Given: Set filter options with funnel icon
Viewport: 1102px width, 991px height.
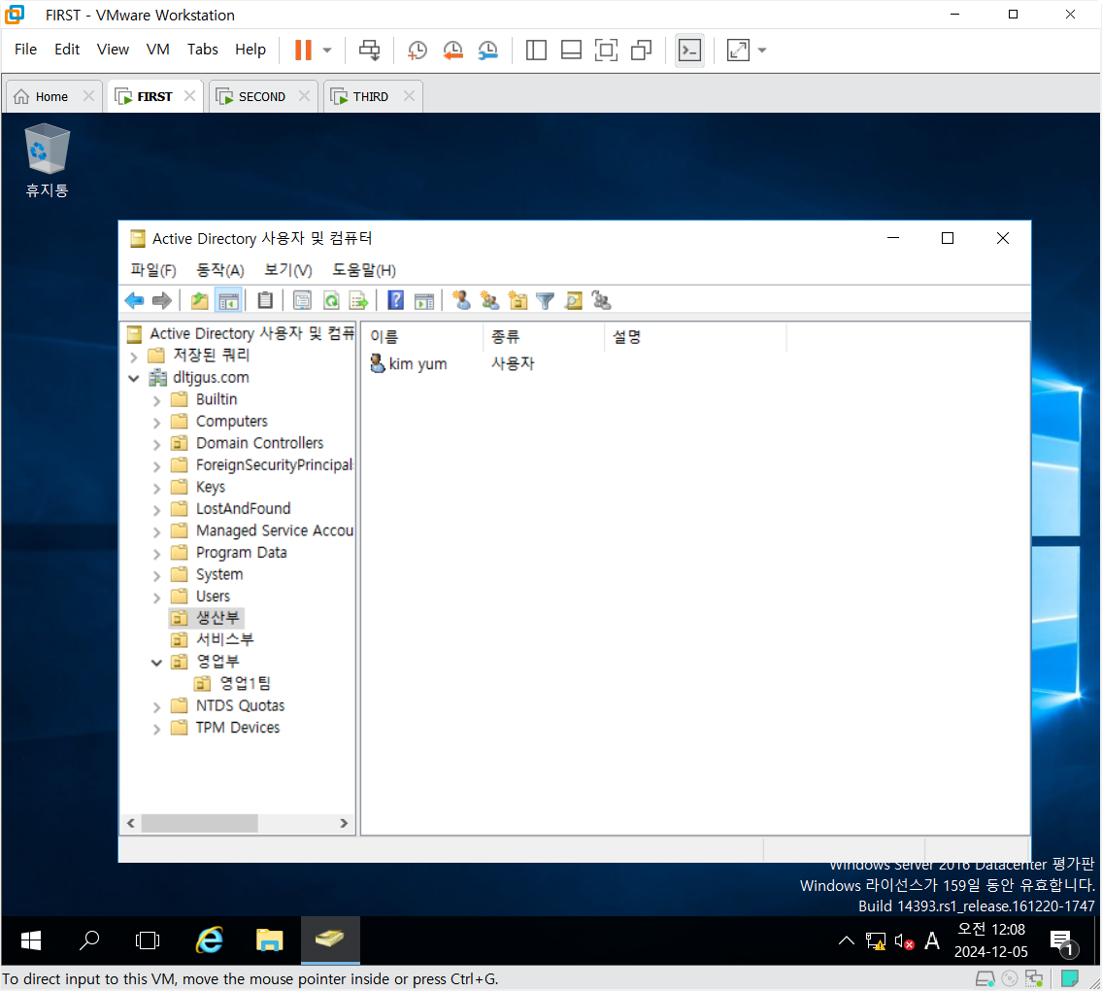Looking at the screenshot, I should click(546, 301).
